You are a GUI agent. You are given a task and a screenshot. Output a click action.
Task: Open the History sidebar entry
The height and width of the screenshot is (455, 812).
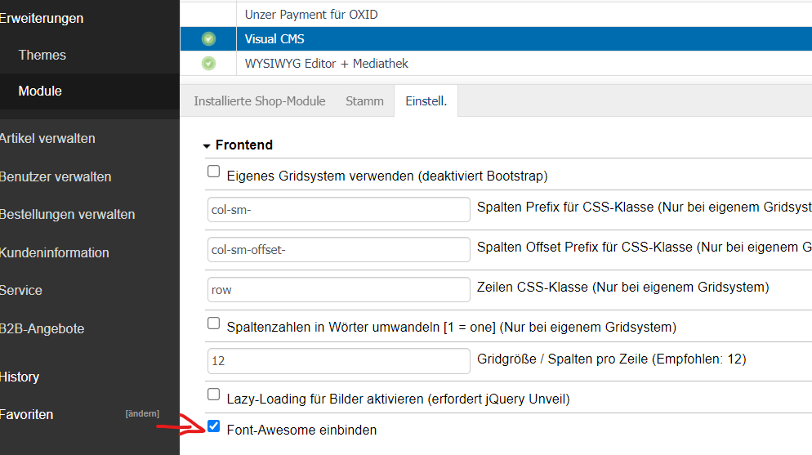click(20, 377)
